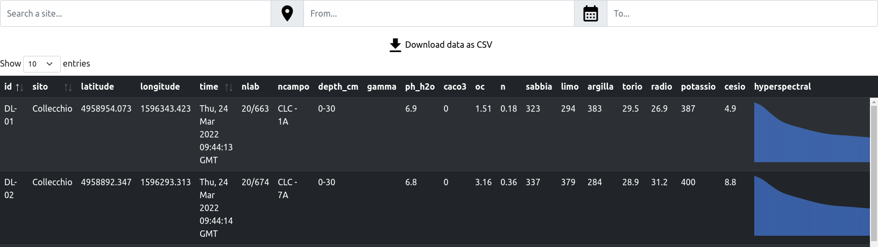
Task: Click the download arrow icon
Action: [x=395, y=45]
